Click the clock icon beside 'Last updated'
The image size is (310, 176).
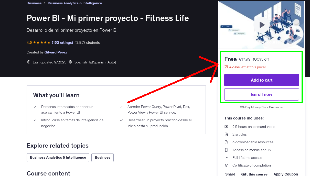pos(28,62)
